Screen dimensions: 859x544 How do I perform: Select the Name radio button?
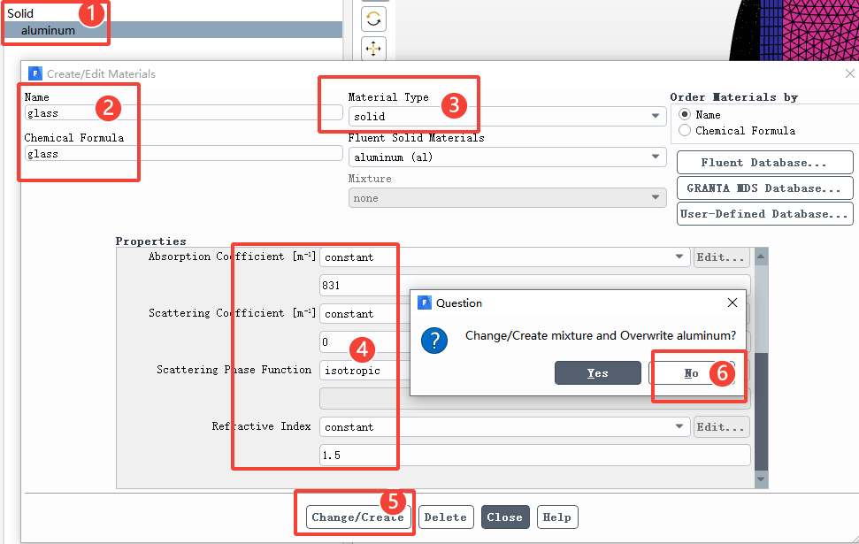click(684, 114)
